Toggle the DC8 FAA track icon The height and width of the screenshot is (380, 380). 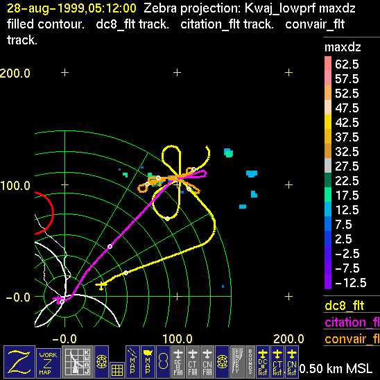pos(178,361)
